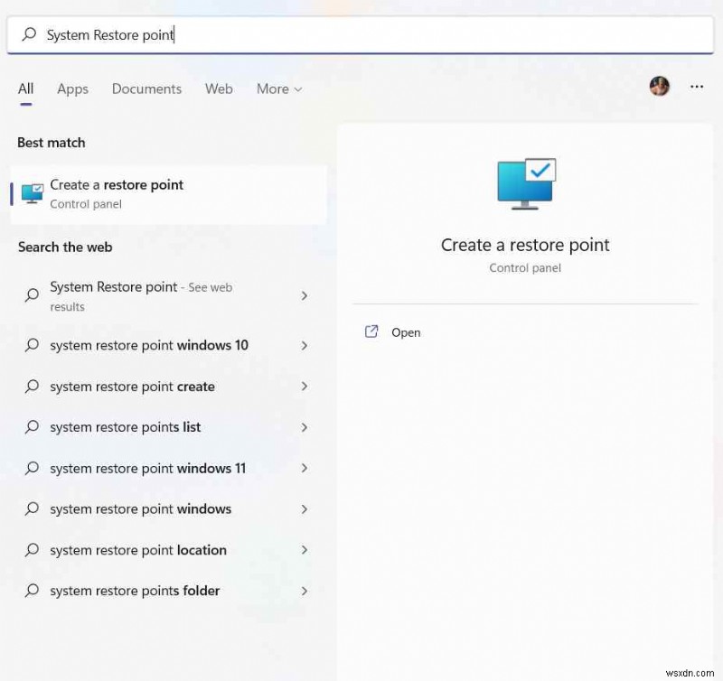Open the Create a restore point best match

point(169,194)
